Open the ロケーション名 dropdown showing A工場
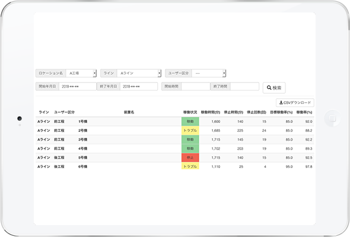The width and height of the screenshot is (350, 237). pos(81,73)
